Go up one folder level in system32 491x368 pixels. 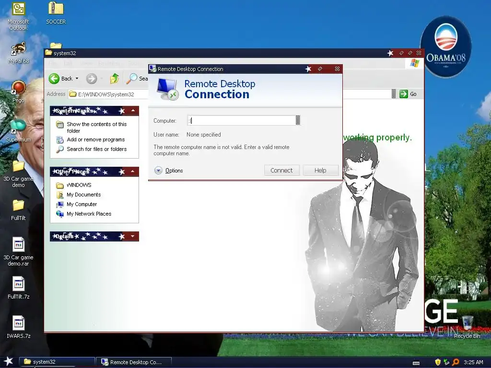click(x=114, y=79)
